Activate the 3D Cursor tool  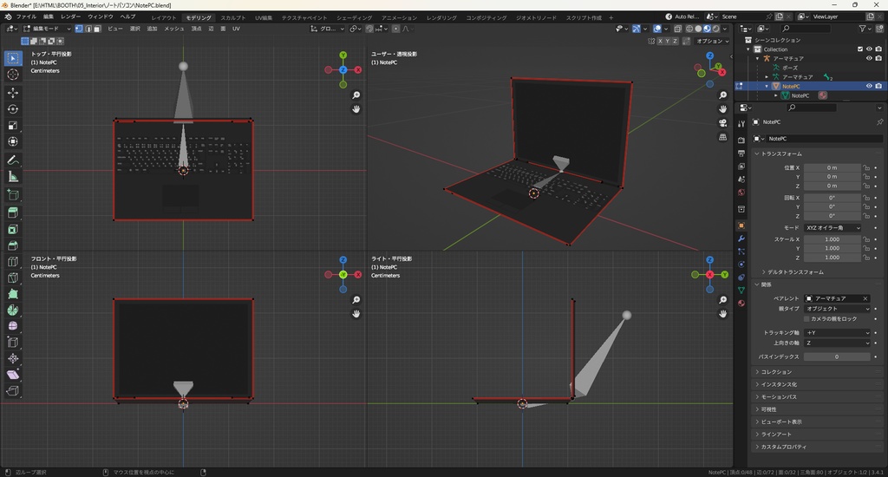tap(13, 75)
